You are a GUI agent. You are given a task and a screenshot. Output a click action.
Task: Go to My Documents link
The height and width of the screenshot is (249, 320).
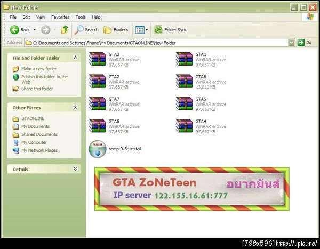(36, 126)
